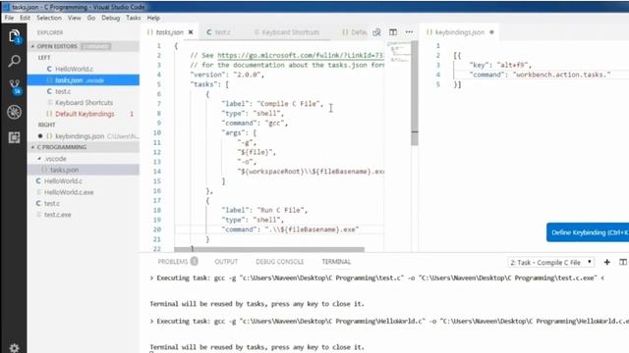The image size is (629, 353).
Task: Open the Debug menu
Action: pos(110,18)
